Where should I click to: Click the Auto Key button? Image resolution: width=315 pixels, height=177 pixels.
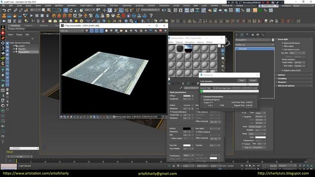point(273,166)
